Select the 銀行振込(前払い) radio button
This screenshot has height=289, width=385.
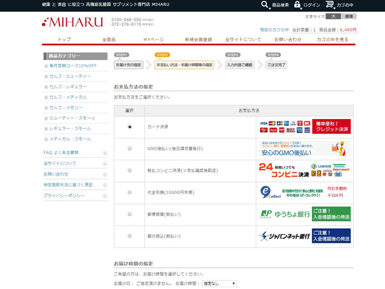(x=130, y=236)
